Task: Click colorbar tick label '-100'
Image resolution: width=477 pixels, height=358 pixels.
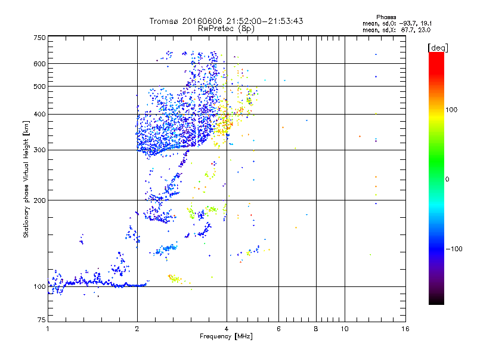Action: (x=454, y=249)
